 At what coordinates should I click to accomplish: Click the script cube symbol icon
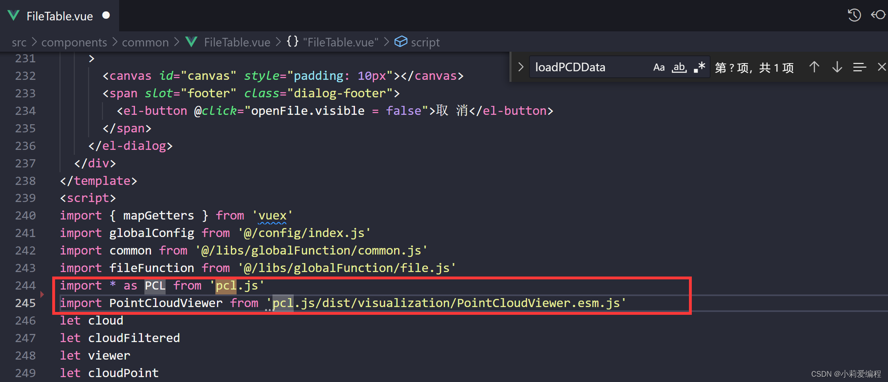(x=401, y=42)
